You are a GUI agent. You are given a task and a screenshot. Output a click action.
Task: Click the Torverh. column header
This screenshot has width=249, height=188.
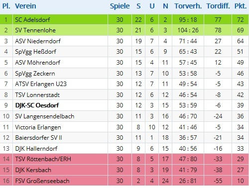(x=188, y=6)
